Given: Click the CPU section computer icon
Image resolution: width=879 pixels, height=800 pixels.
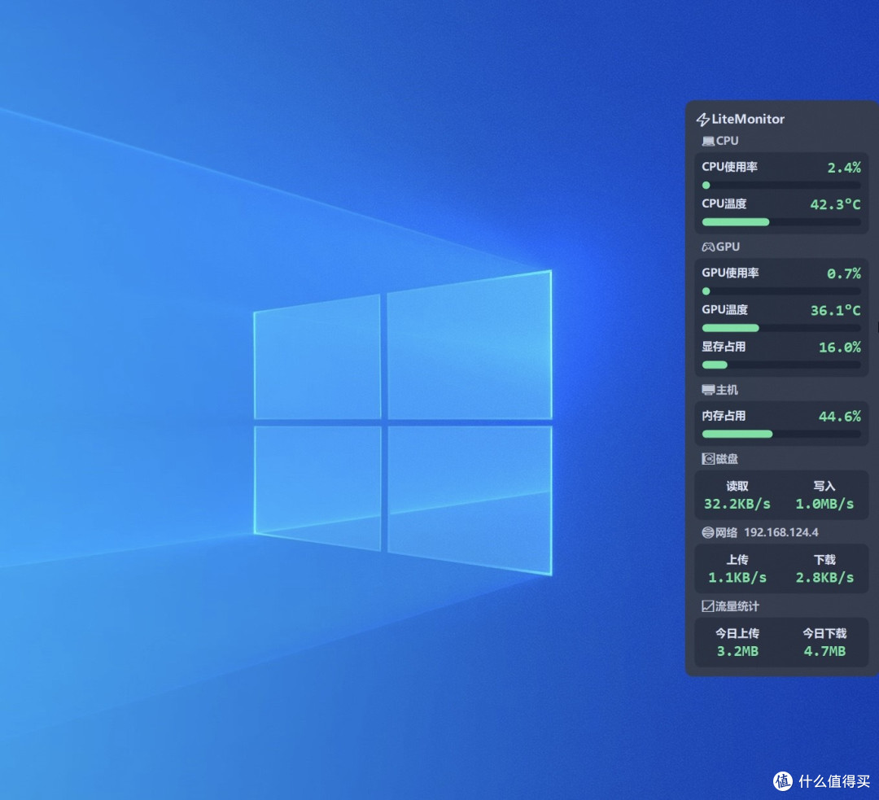Looking at the screenshot, I should [x=708, y=142].
